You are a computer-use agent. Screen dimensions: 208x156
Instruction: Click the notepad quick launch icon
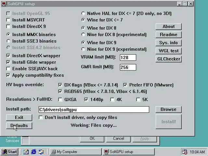pos(26,152)
